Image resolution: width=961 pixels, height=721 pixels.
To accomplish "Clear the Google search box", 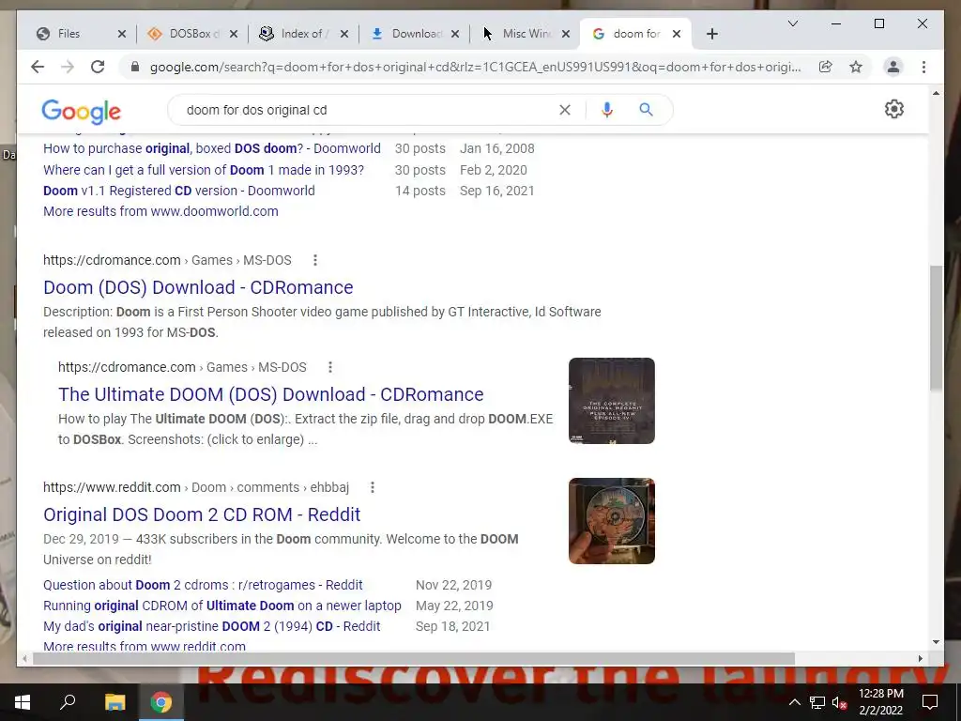I will pos(564,110).
